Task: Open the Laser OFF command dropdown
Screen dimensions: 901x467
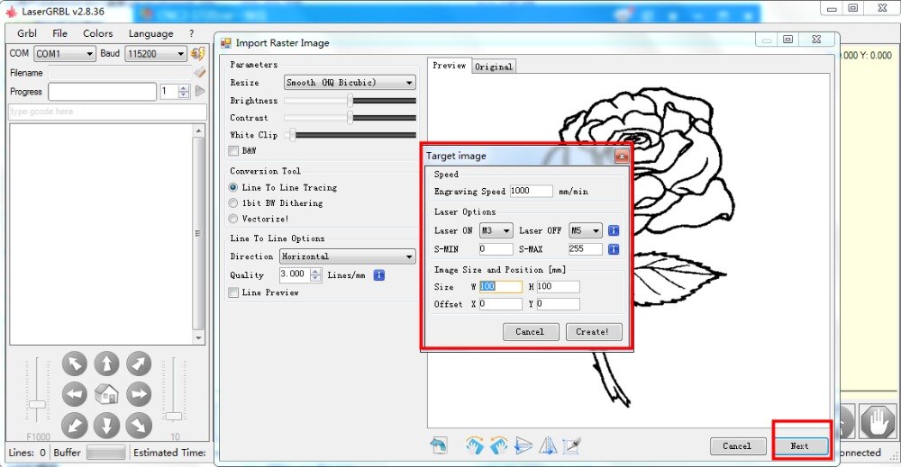Action: 586,230
